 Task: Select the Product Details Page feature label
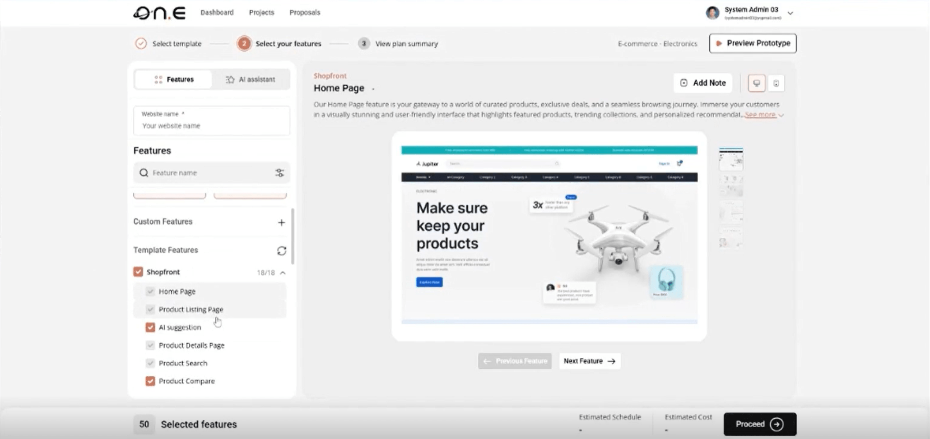click(x=191, y=345)
